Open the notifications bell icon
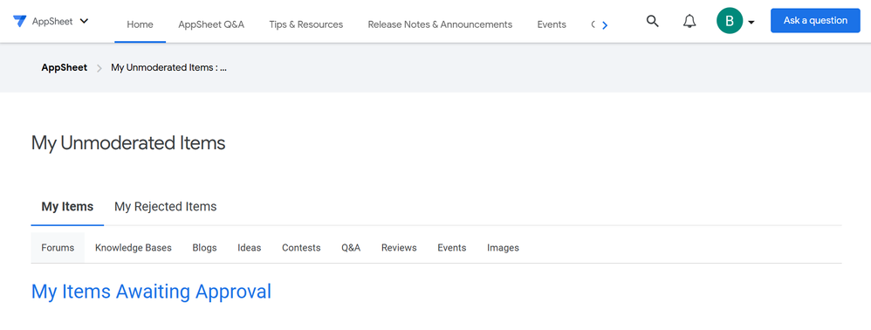Screen dimensions: 871x330 coord(689,21)
